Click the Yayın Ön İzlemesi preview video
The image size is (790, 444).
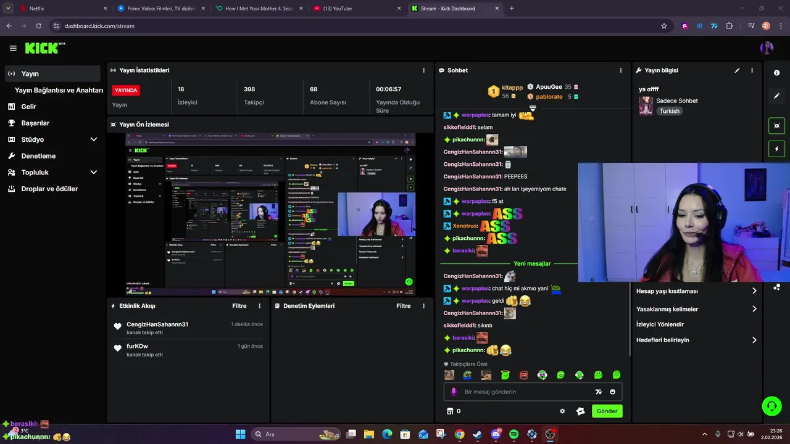(x=270, y=214)
